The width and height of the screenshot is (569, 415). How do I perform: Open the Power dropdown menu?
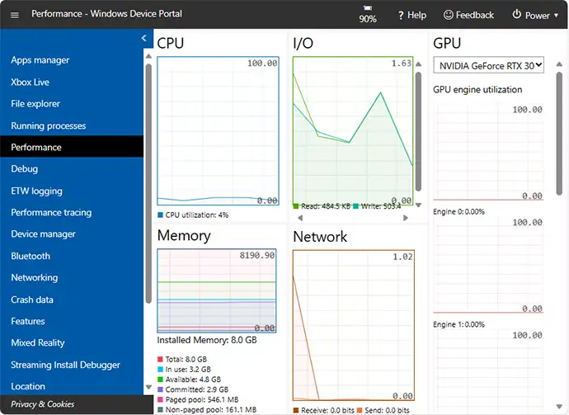535,15
